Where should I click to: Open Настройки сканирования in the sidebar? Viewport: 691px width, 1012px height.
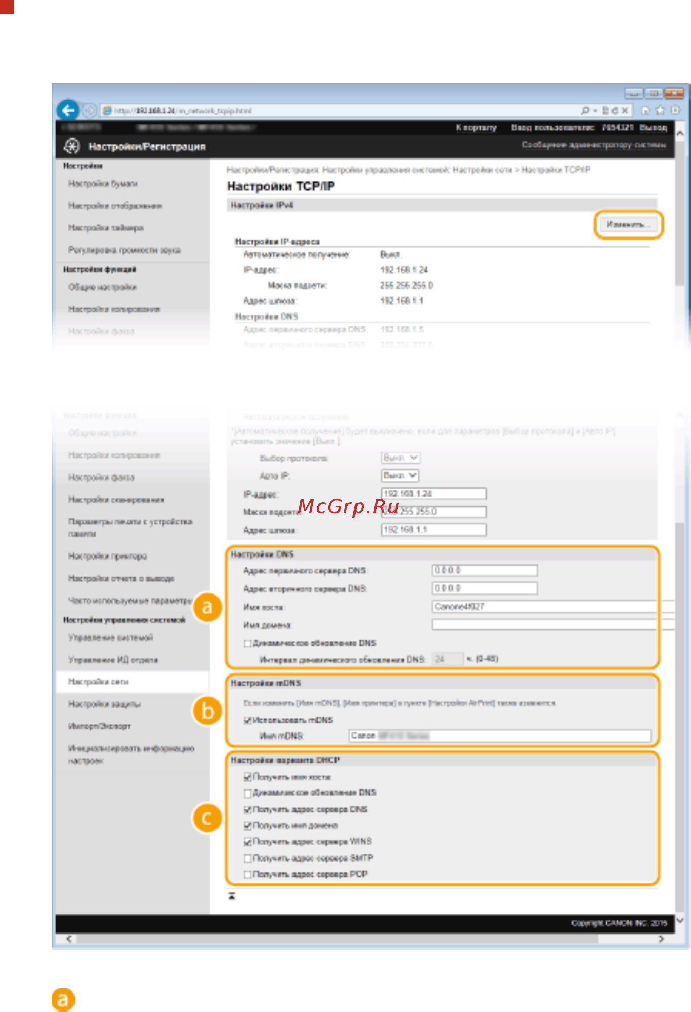(x=116, y=500)
